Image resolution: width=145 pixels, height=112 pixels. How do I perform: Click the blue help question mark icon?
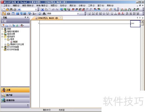click(19, 10)
